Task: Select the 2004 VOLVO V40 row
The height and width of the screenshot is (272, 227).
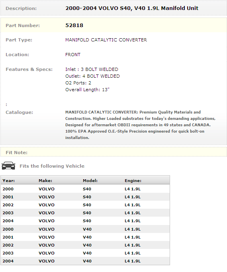Action: (85, 261)
